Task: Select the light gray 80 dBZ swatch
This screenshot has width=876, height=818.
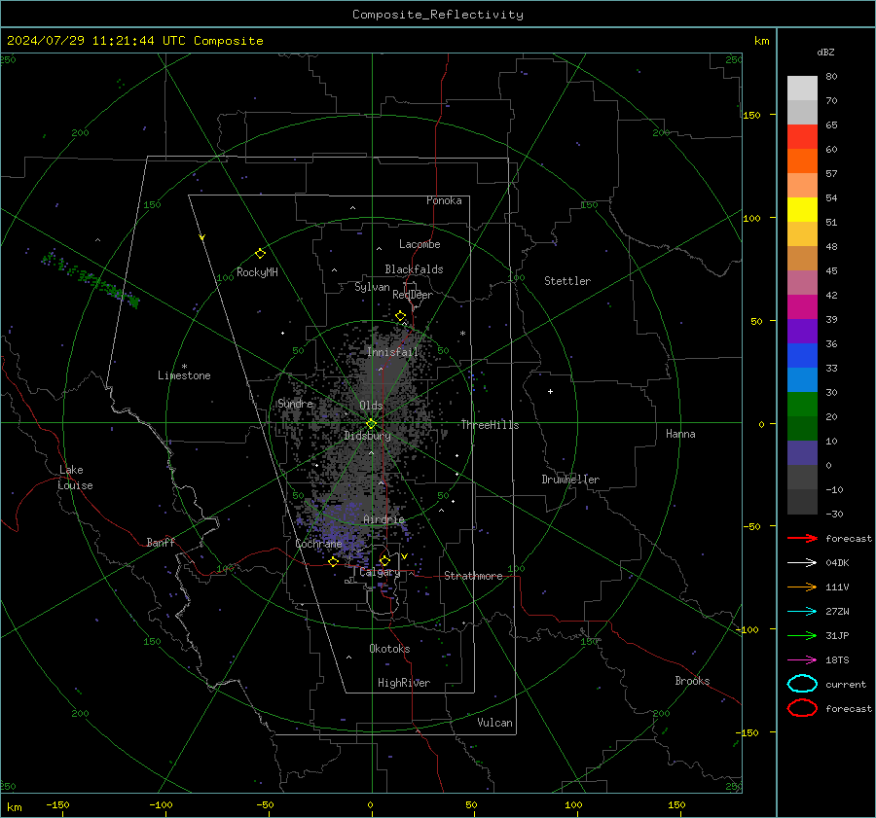Action: click(x=802, y=88)
